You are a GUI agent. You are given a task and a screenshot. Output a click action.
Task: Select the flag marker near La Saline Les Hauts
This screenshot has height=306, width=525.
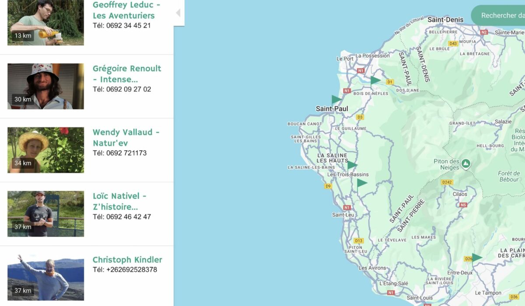pyautogui.click(x=353, y=164)
